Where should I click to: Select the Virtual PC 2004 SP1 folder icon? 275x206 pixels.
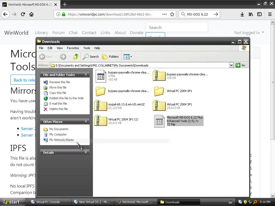[x=159, y=91]
